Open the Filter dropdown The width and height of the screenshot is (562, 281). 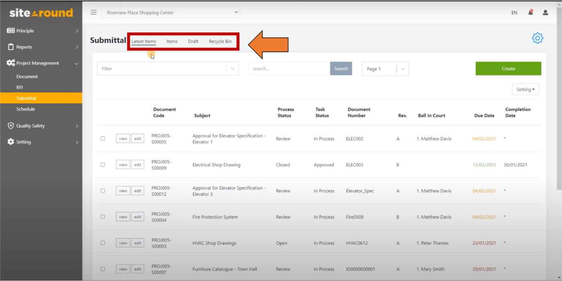coord(168,69)
